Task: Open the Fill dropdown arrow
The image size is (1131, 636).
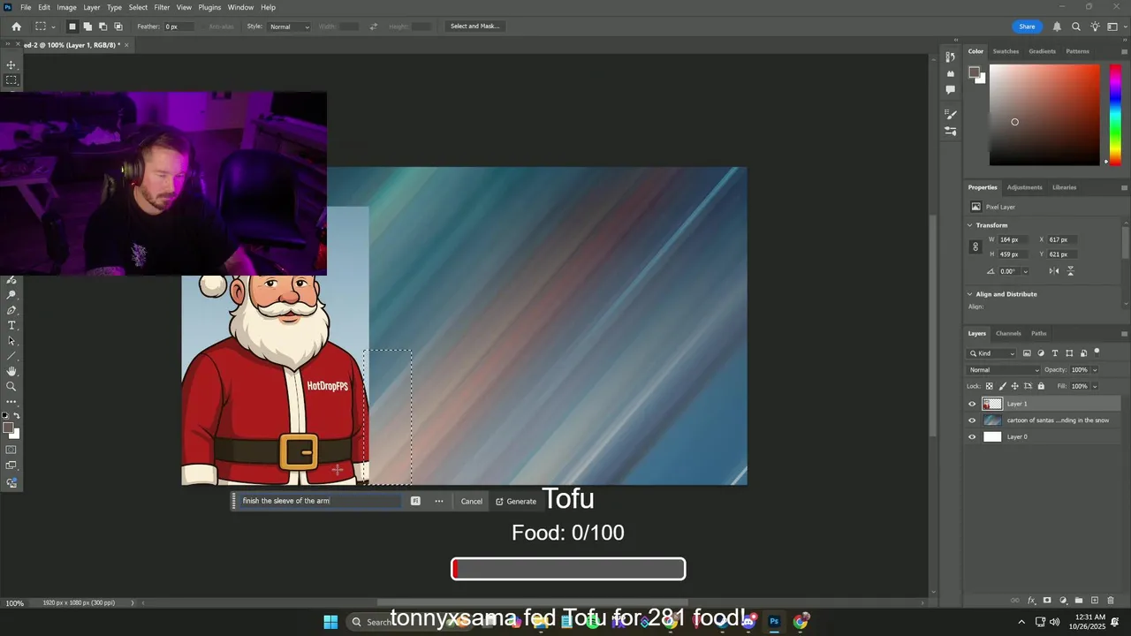Action: (x=1095, y=386)
